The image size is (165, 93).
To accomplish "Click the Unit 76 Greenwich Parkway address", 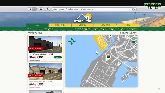I will (x=38, y=54).
